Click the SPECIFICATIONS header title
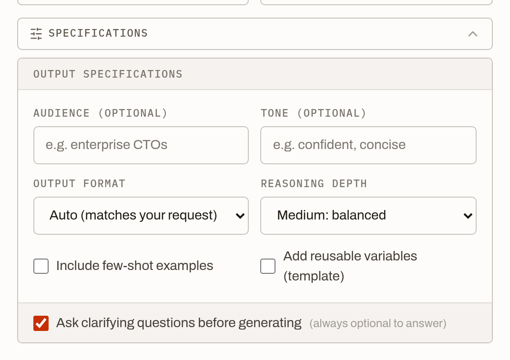Image resolution: width=510 pixels, height=360 pixels. coord(98,33)
